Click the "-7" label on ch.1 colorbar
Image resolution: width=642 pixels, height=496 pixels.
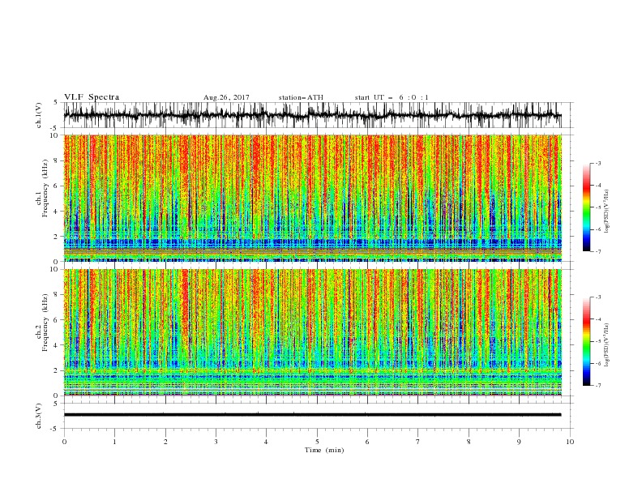(598, 251)
